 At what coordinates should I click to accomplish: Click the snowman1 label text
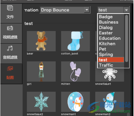coord(68,114)
